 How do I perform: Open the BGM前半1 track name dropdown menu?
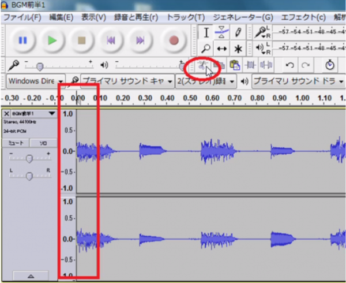click(x=52, y=114)
